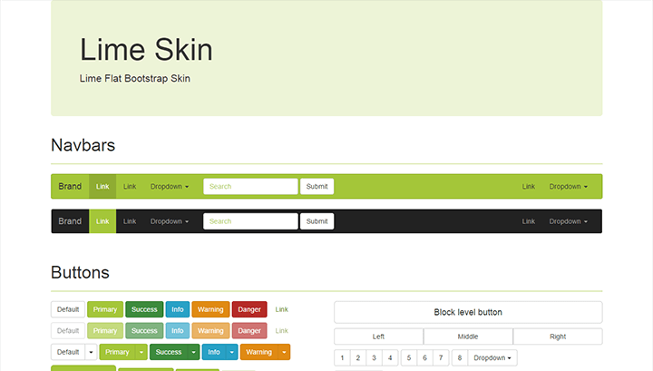Click the Info button in first row
This screenshot has width=653, height=371.
pyautogui.click(x=178, y=309)
